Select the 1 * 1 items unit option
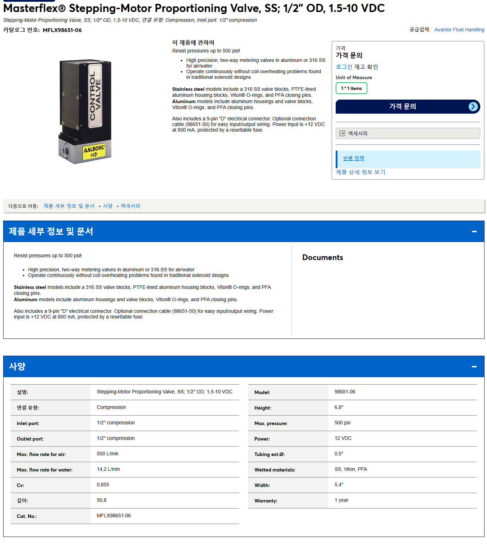487x544 pixels. 351,88
